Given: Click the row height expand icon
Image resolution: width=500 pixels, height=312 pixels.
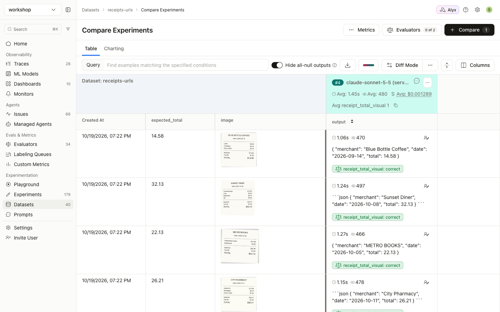Looking at the screenshot, I should pos(447,65).
